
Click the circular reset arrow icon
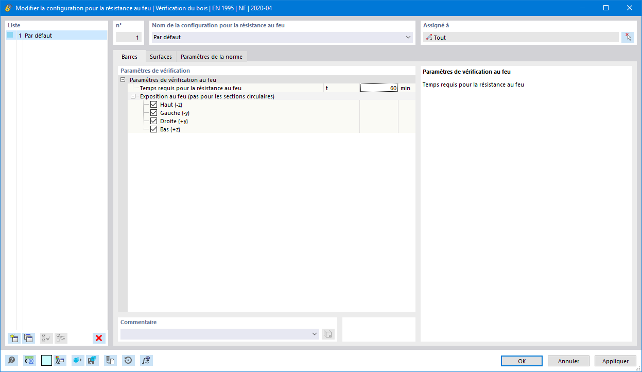pos(128,361)
